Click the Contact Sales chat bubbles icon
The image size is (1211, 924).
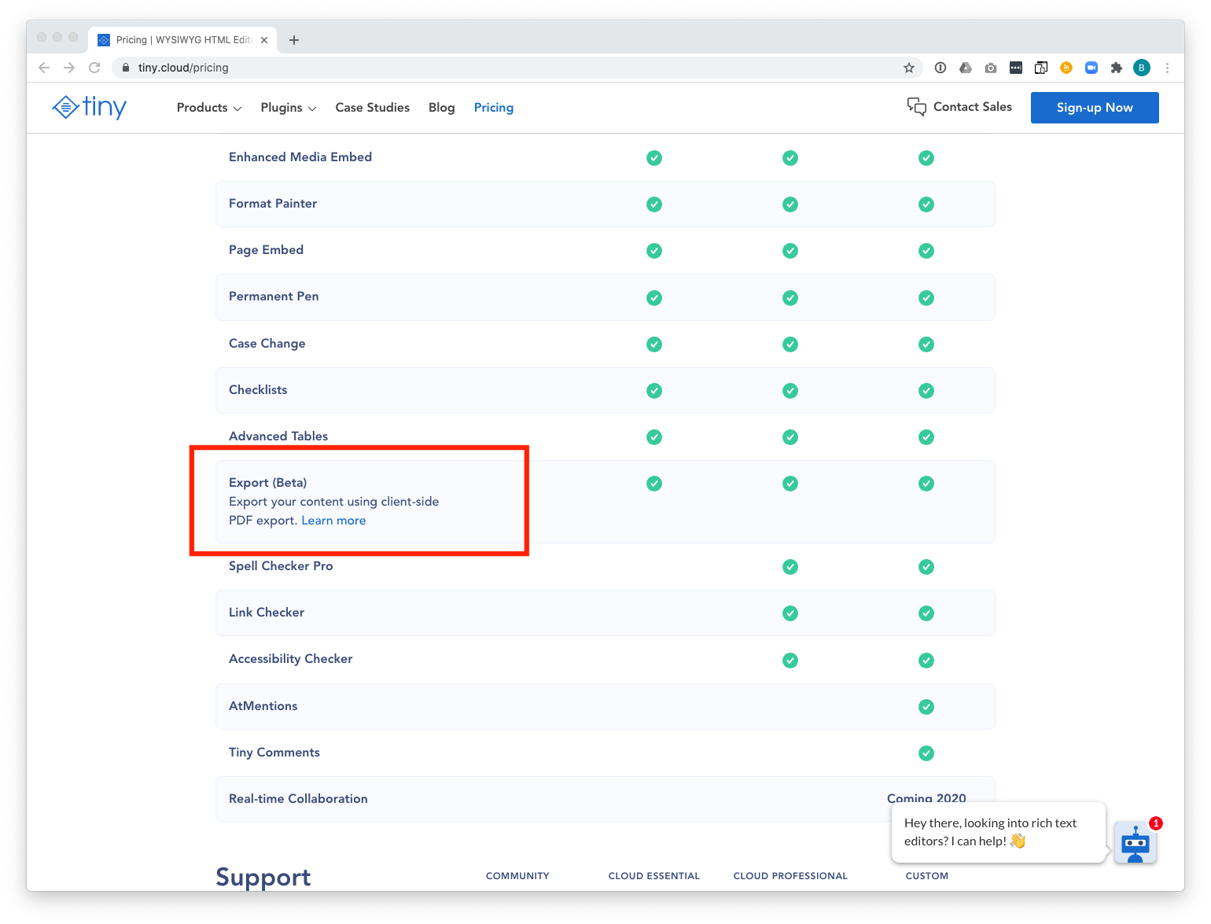[917, 107]
